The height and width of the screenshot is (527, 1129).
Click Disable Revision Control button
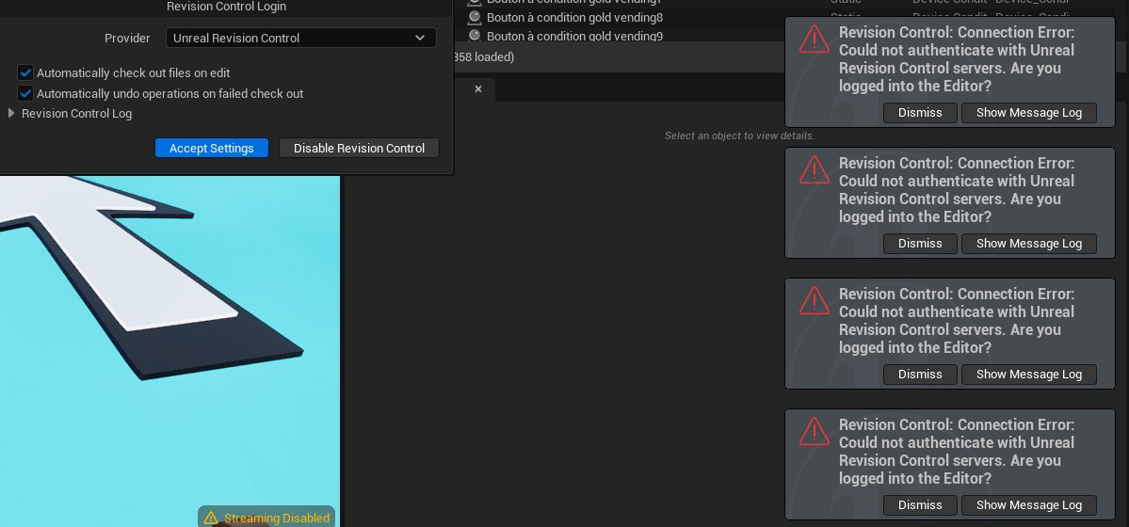tap(360, 149)
